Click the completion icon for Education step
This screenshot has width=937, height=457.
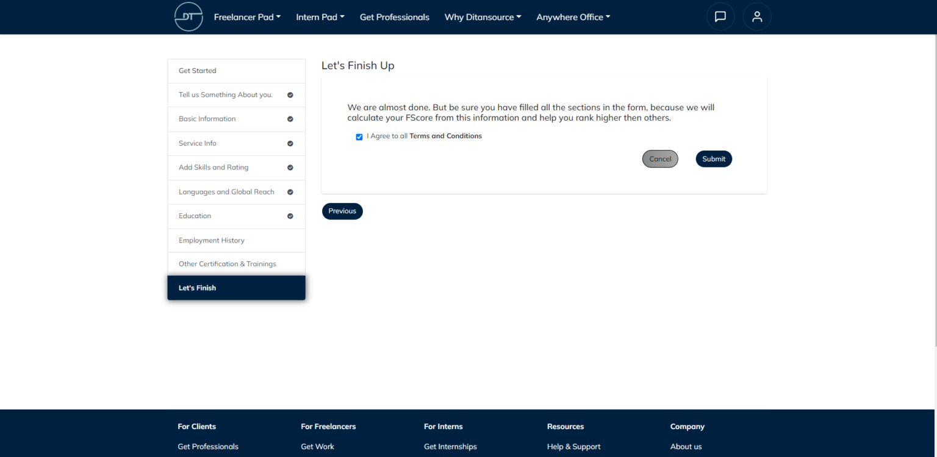290,216
